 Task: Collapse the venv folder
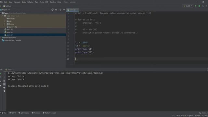(3, 16)
